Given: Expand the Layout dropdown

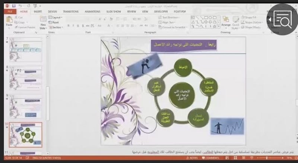Looking at the screenshot, I should (x=57, y=17).
